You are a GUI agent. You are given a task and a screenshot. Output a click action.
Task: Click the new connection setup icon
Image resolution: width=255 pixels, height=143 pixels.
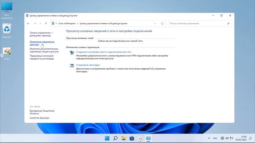point(72,52)
